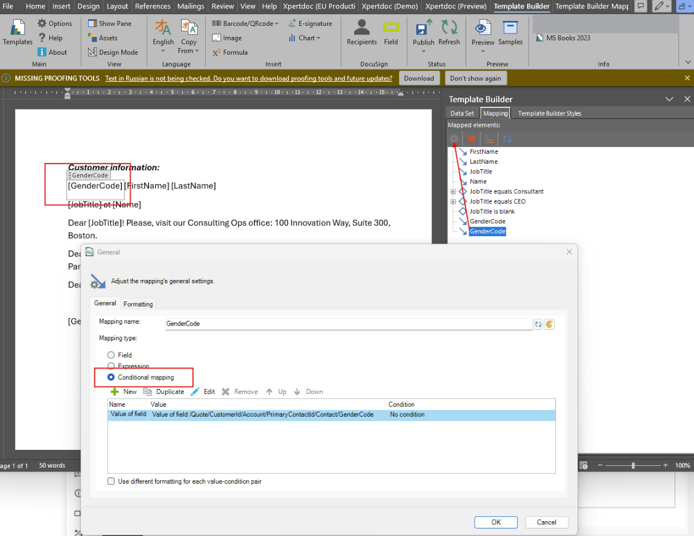The width and height of the screenshot is (694, 536).
Task: Click the Publish icon in Status group
Action: tap(424, 28)
